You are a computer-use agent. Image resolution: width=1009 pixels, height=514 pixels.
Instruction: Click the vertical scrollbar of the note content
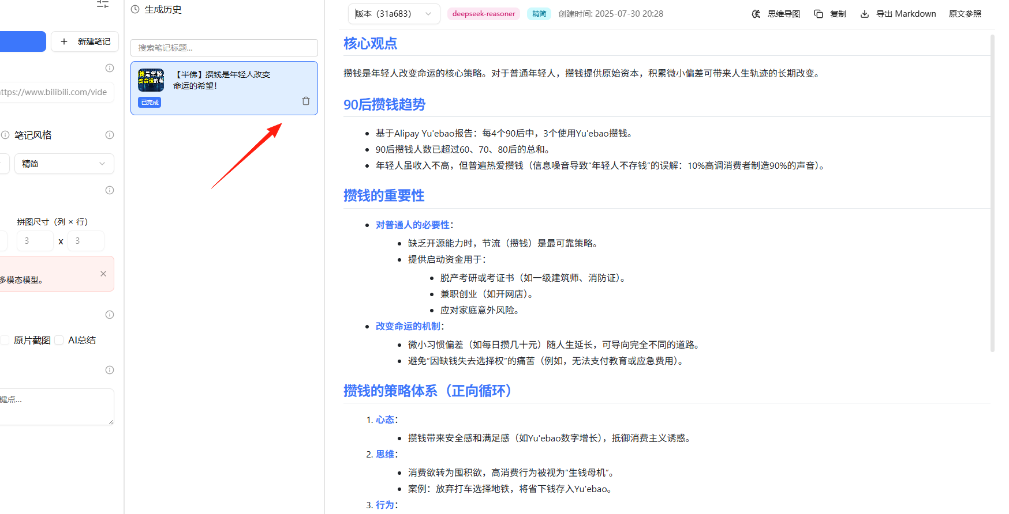pos(992,193)
